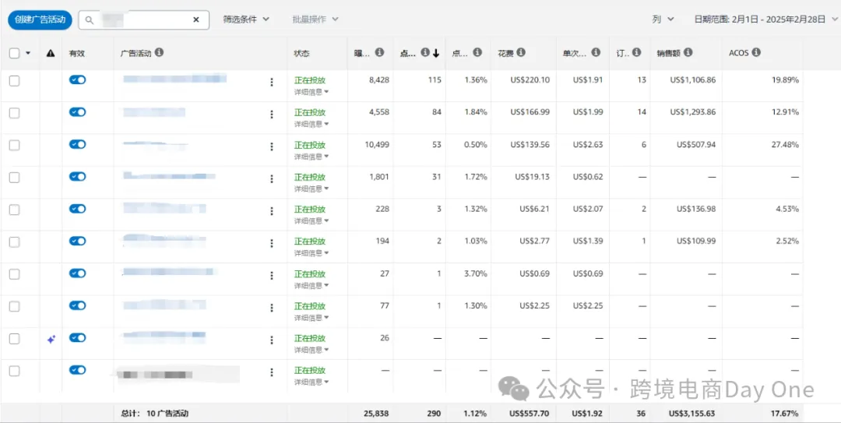Image resolution: width=841 pixels, height=423 pixels.
Task: Open the three-dot menu for the 26 impressions row
Action: tap(272, 340)
